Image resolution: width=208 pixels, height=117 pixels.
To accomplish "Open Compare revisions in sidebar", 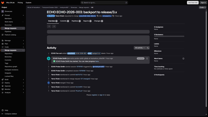I will point(11,70).
